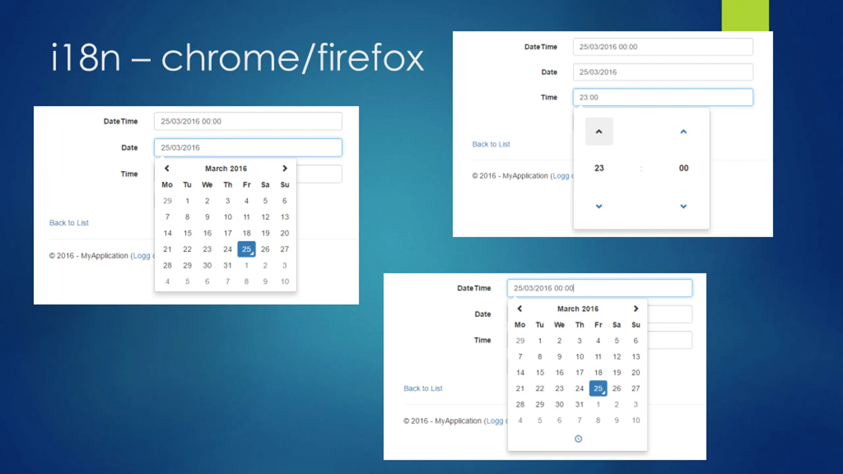Pick day 15 in bottom-right calendar
The image size is (843, 474).
click(540, 372)
